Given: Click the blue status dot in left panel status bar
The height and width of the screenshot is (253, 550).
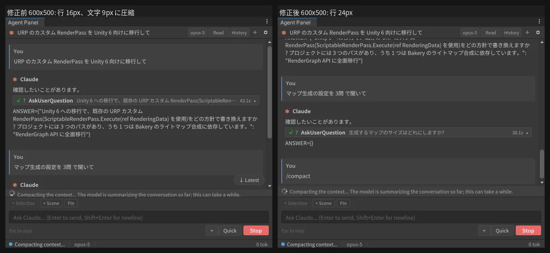Looking at the screenshot, I should click(10, 244).
